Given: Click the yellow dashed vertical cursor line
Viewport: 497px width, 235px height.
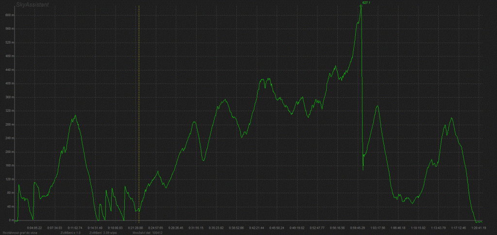Looking at the screenshot, I should tap(139, 97).
